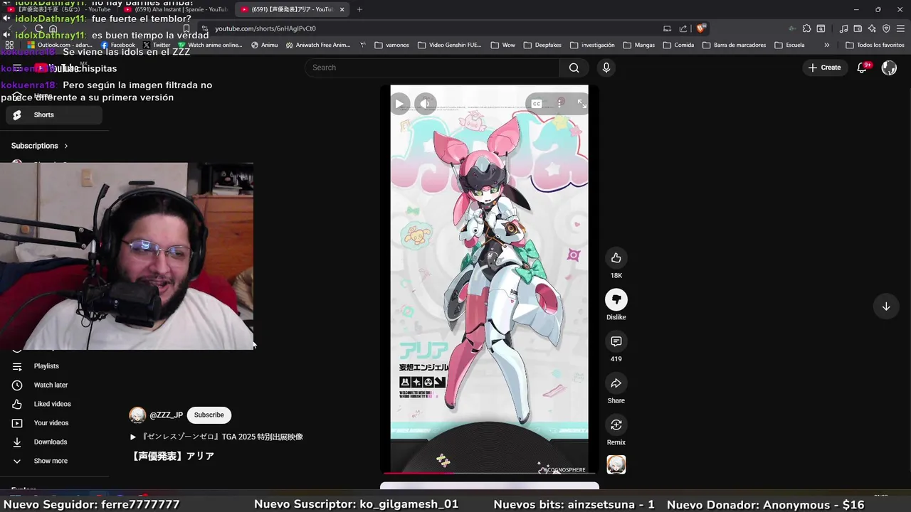911x512 pixels.
Task: Open the @ZZZ_JP channel link
Action: pyautogui.click(x=166, y=415)
